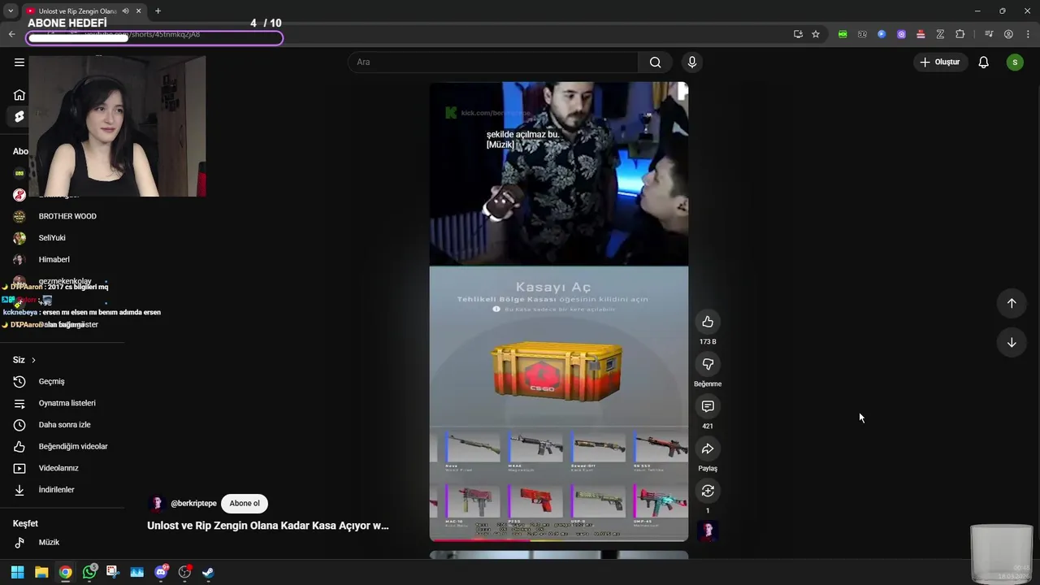Open Chrome media control icon
The image size is (1040, 585).
pyautogui.click(x=989, y=34)
